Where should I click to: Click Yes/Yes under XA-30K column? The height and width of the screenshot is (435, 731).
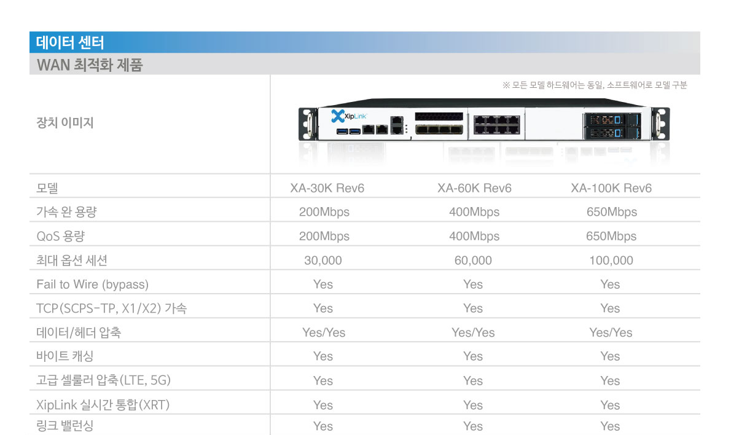[x=324, y=332]
